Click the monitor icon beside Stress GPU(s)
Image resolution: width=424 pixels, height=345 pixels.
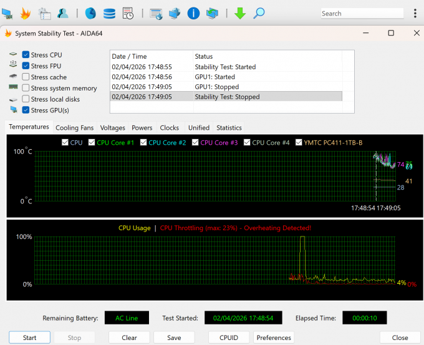point(14,110)
